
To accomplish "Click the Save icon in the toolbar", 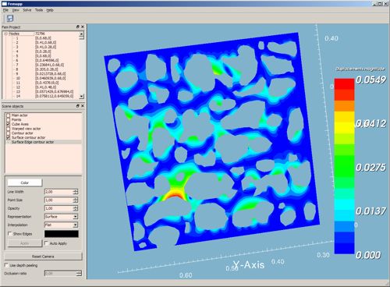I will tap(10, 18).
